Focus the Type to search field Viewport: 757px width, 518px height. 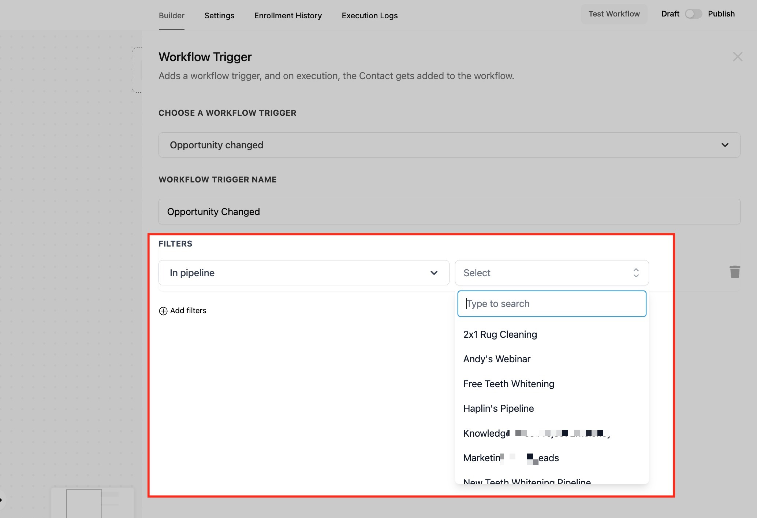551,304
